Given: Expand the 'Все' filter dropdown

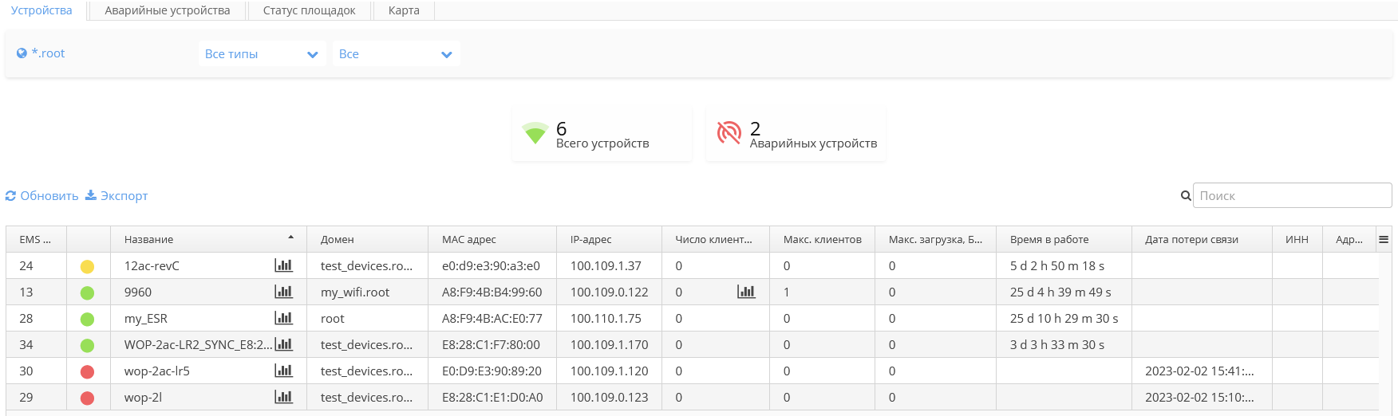Looking at the screenshot, I should point(396,54).
